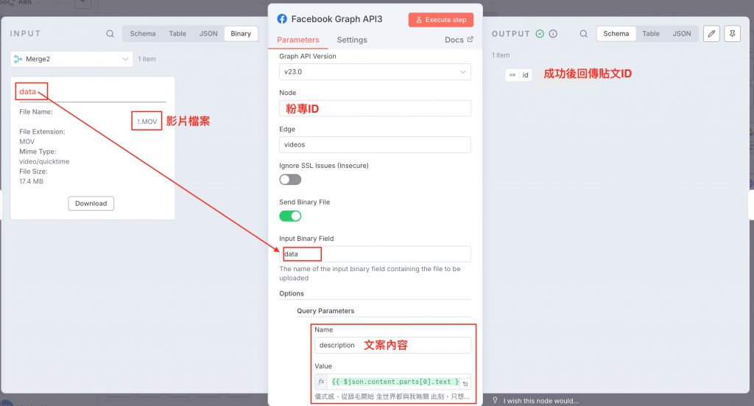The height and width of the screenshot is (406, 754).
Task: Click the fx expression icon beside Value
Action: coord(321,382)
